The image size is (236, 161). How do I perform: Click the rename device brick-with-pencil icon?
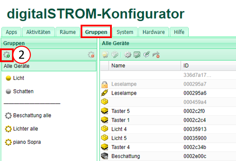tap(115, 55)
